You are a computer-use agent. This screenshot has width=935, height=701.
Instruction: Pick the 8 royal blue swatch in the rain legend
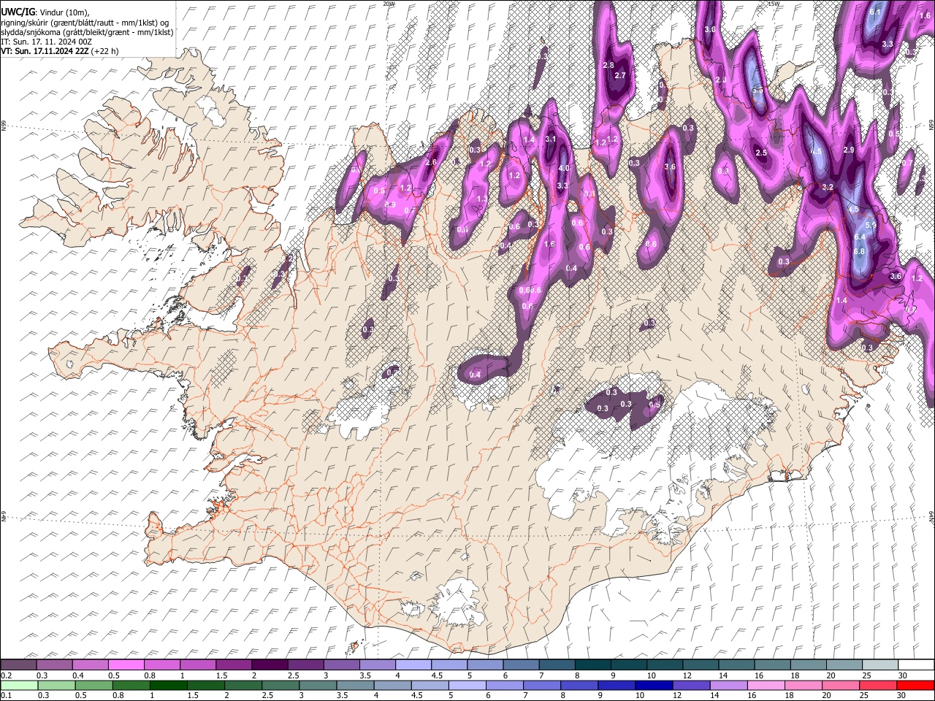pos(579,685)
